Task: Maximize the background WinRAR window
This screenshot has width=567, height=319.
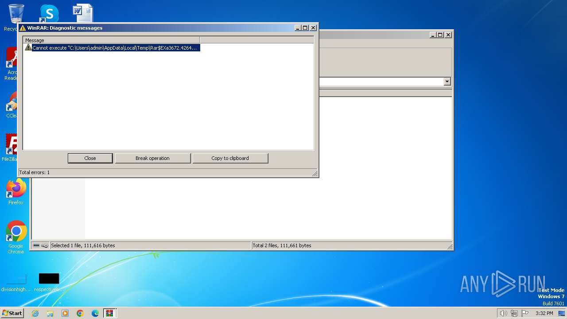Action: (x=440, y=35)
